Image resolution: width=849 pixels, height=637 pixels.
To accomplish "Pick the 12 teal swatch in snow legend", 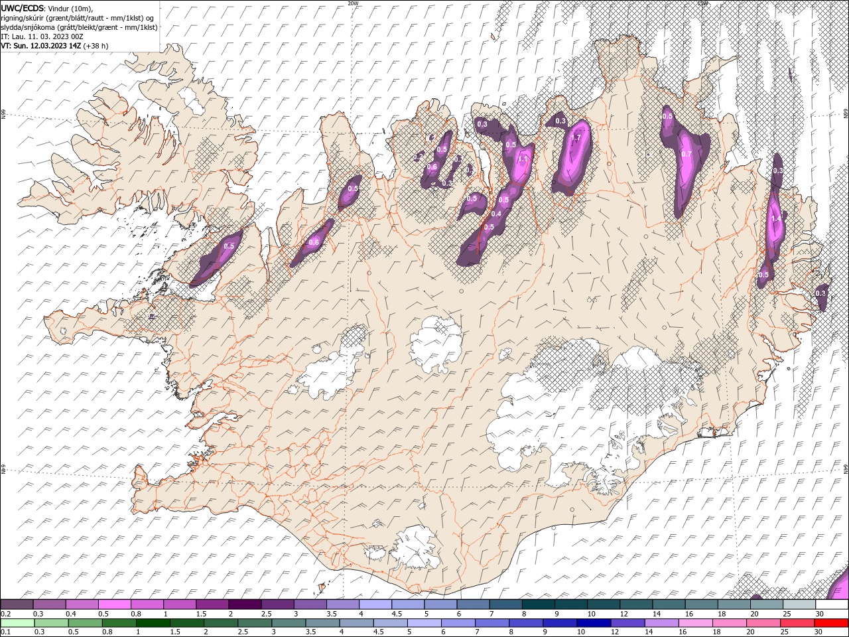I will click(x=636, y=604).
